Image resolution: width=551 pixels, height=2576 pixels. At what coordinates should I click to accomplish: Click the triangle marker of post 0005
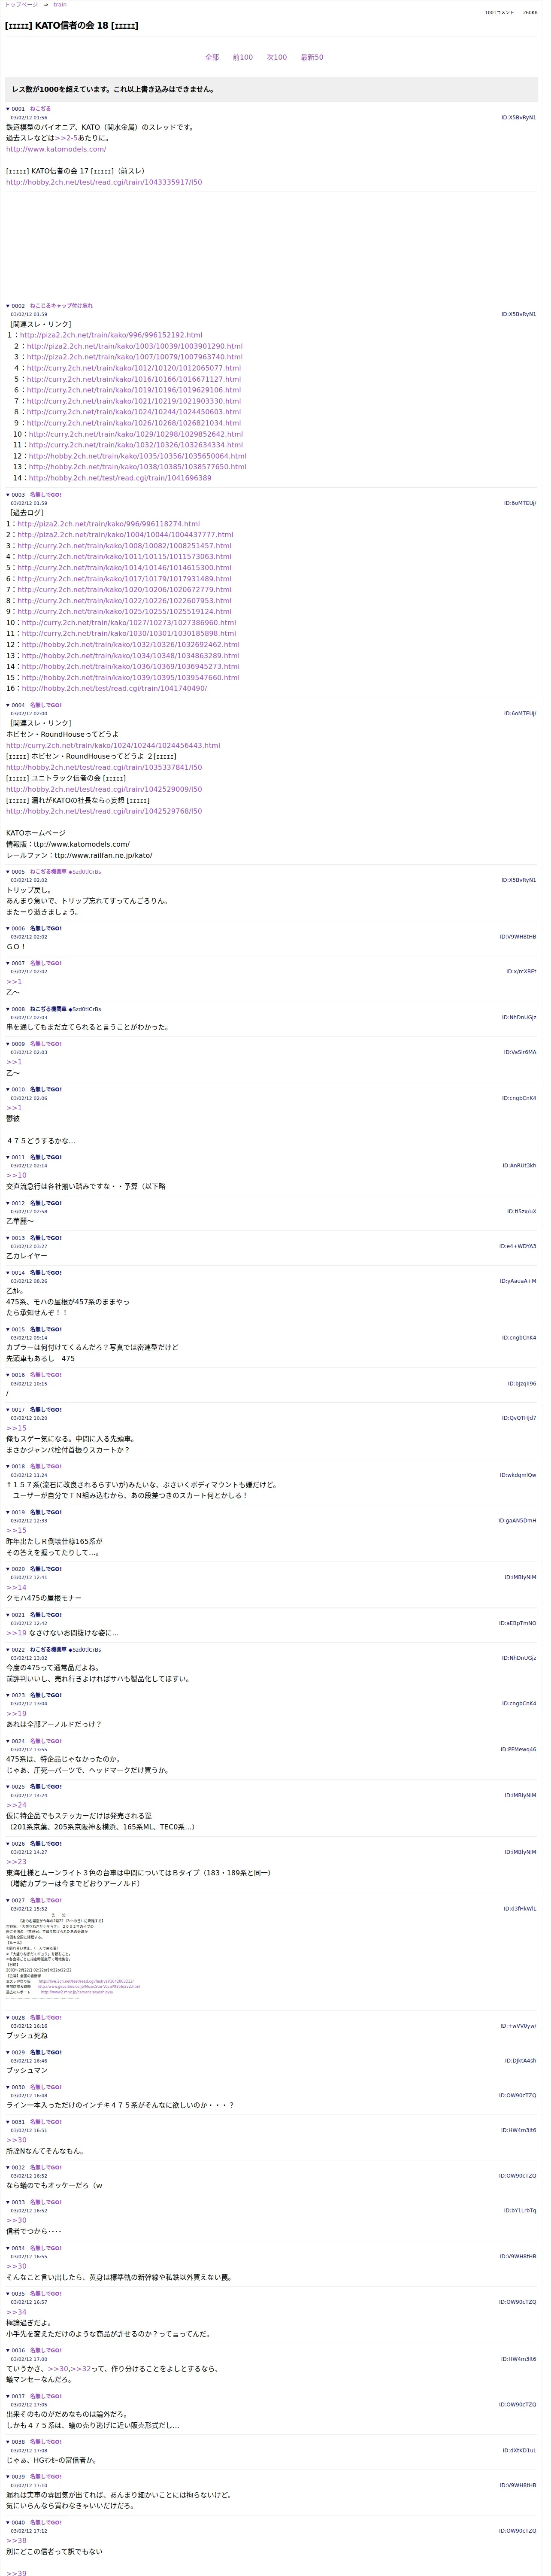click(8, 872)
